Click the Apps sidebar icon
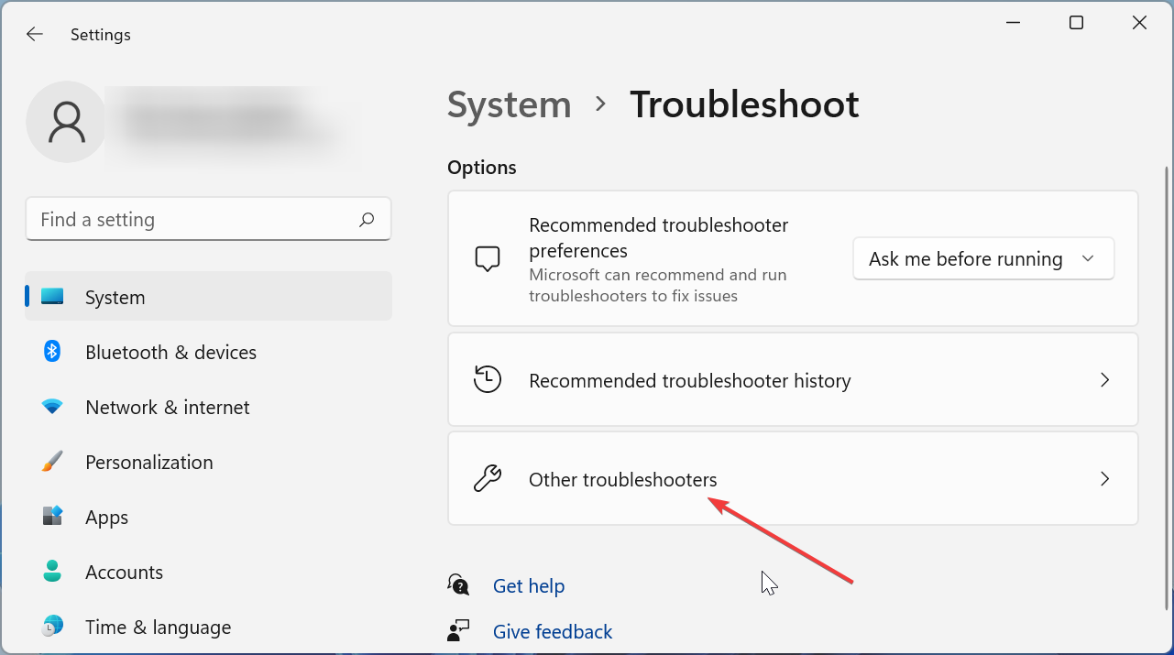The width and height of the screenshot is (1174, 655). coord(52,517)
